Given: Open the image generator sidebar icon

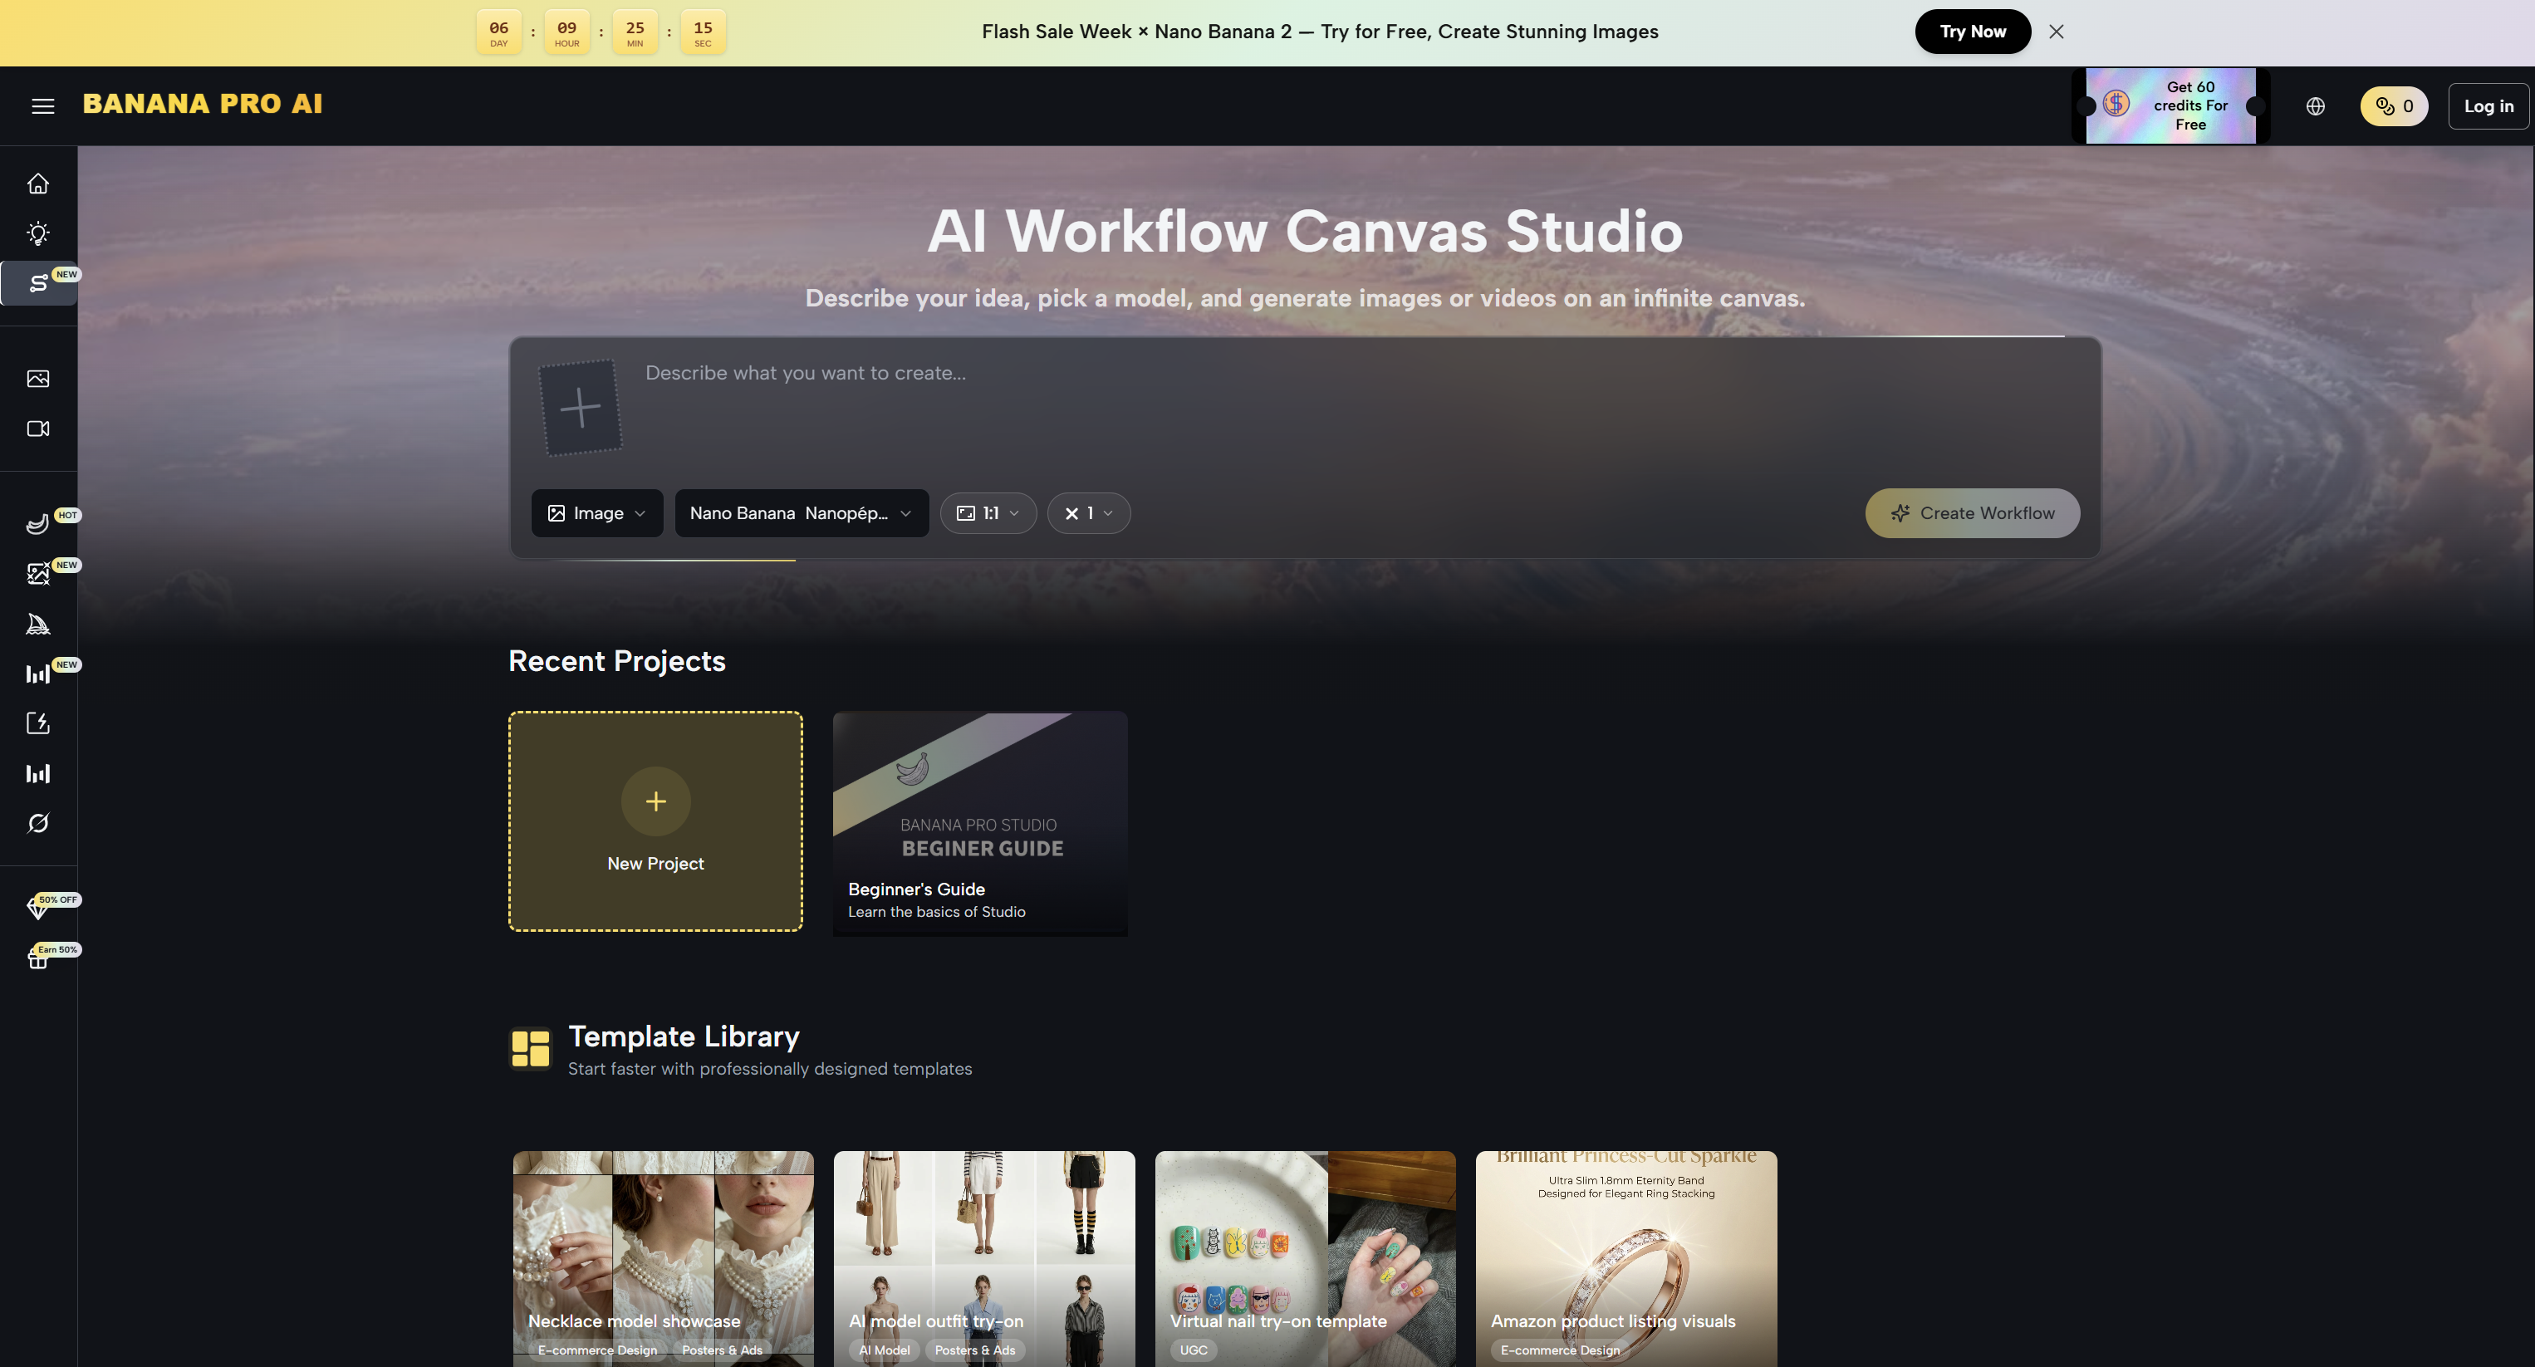Looking at the screenshot, I should coord(38,379).
